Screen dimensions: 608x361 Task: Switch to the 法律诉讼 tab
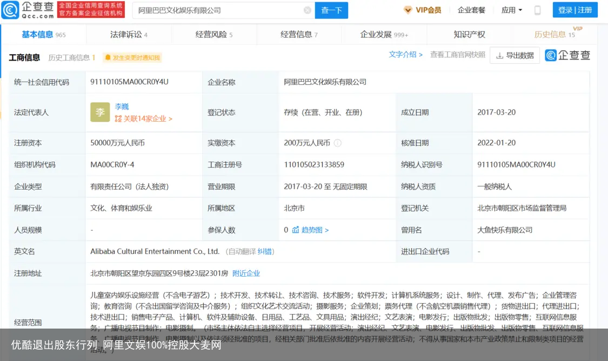129,35
